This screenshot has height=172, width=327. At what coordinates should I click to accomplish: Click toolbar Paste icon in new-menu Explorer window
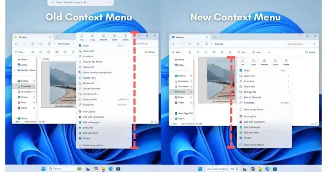click(x=206, y=52)
